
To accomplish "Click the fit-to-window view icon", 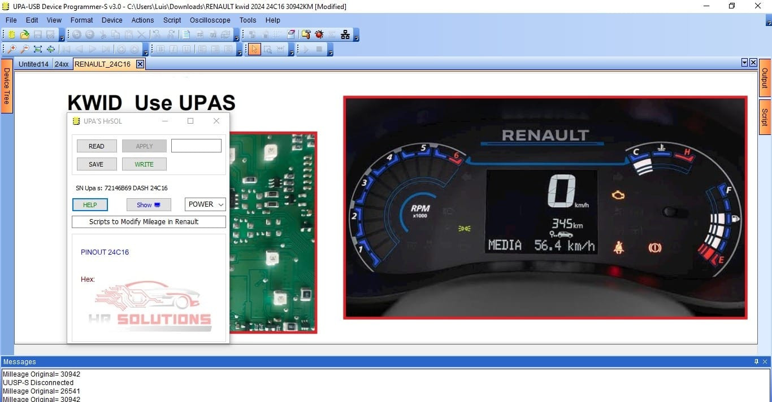I will [38, 49].
